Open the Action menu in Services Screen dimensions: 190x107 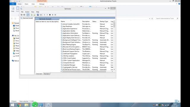click(27, 12)
